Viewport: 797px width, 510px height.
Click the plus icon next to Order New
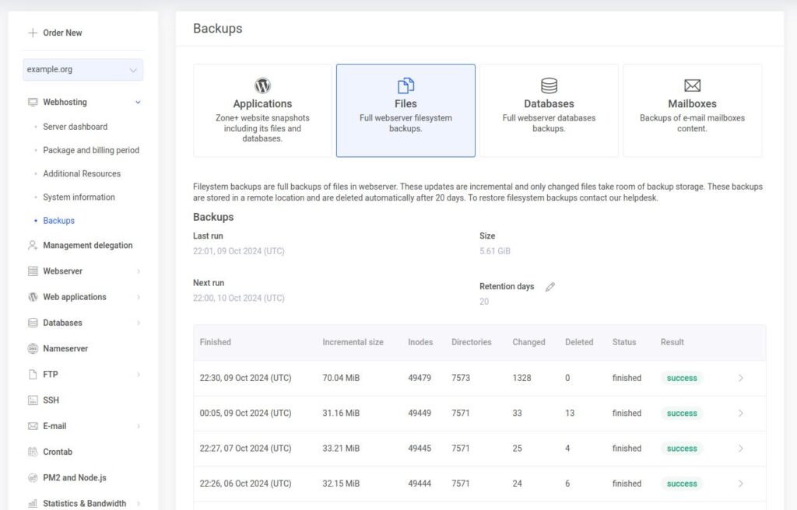tap(33, 33)
